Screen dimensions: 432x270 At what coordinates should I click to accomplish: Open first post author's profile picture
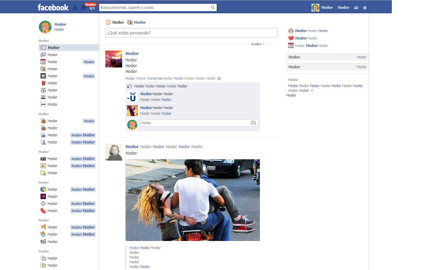[x=114, y=59]
